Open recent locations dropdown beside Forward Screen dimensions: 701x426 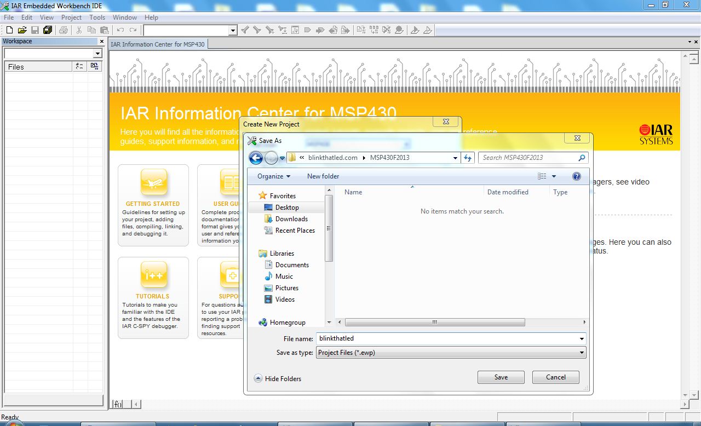(x=283, y=158)
